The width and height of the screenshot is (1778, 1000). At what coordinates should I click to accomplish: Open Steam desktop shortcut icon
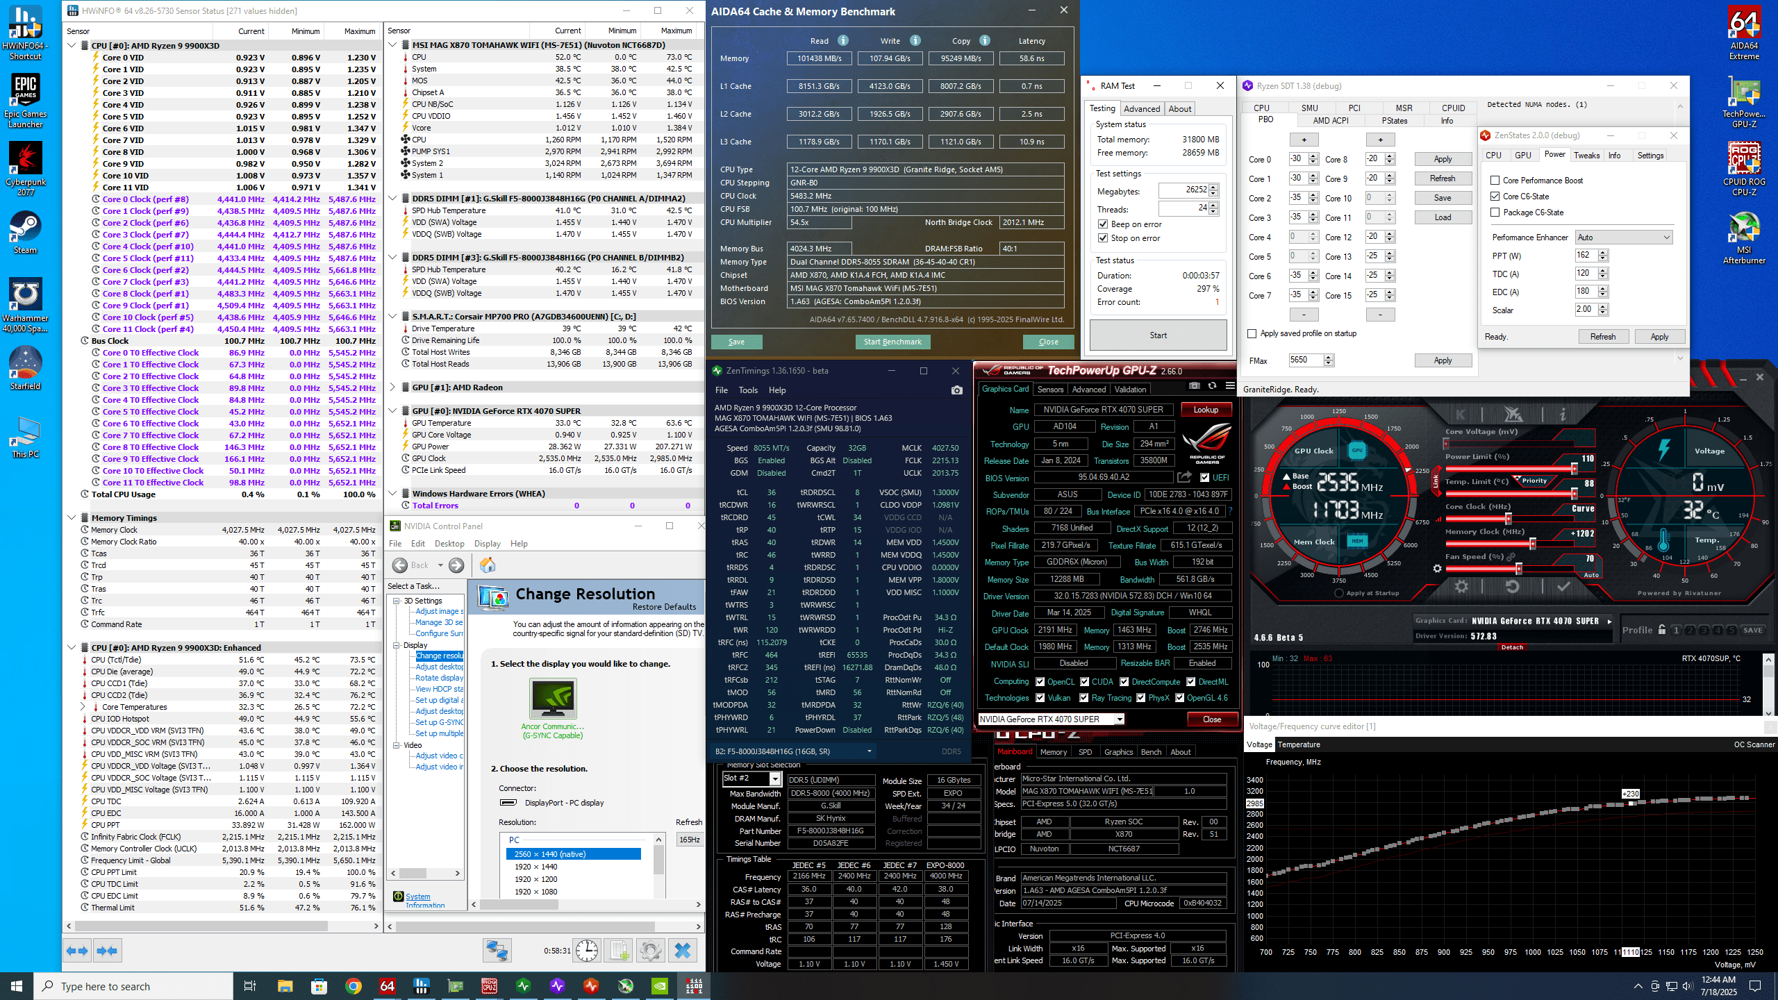[x=26, y=233]
